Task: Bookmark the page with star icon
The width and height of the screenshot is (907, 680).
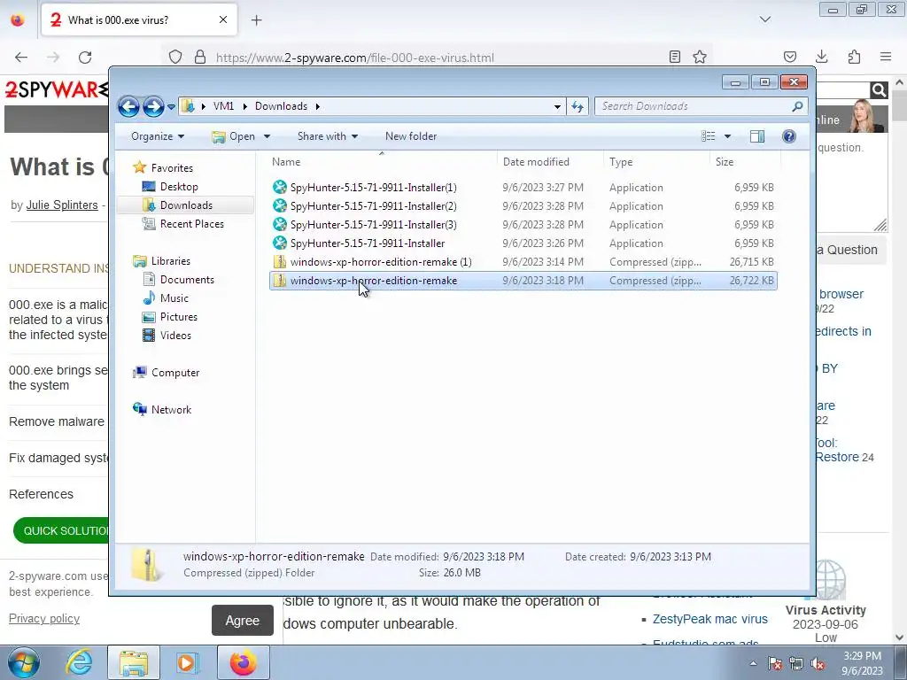Action: (x=700, y=57)
